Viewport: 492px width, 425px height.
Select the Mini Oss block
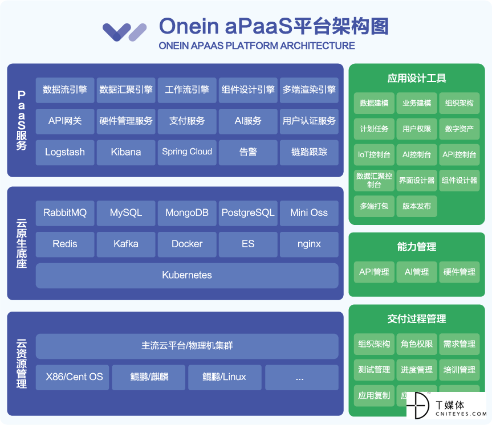coord(309,213)
